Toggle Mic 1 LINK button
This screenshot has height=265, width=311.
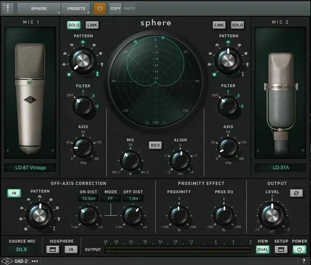coord(92,25)
